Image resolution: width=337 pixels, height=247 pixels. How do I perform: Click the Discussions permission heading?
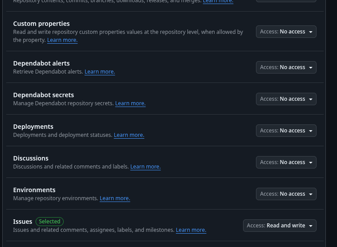tap(31, 158)
